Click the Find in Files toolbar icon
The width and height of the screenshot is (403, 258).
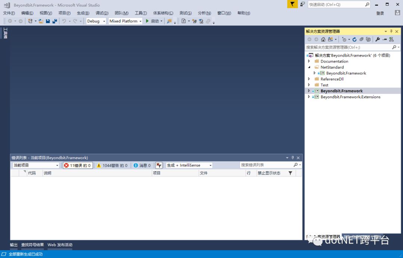point(169,21)
